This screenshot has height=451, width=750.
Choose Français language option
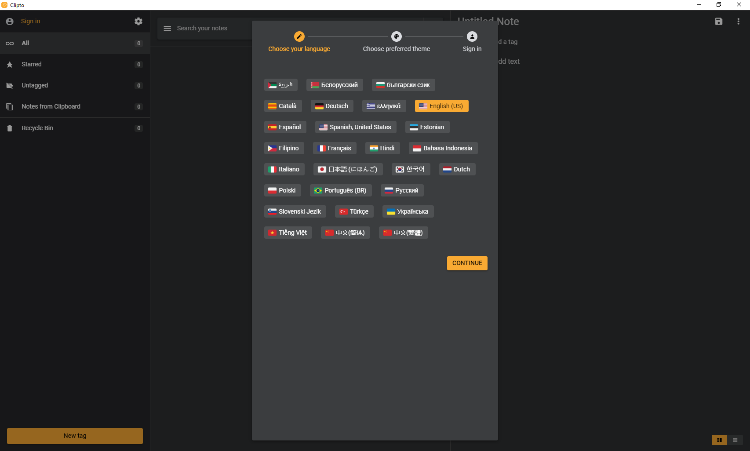click(x=335, y=148)
